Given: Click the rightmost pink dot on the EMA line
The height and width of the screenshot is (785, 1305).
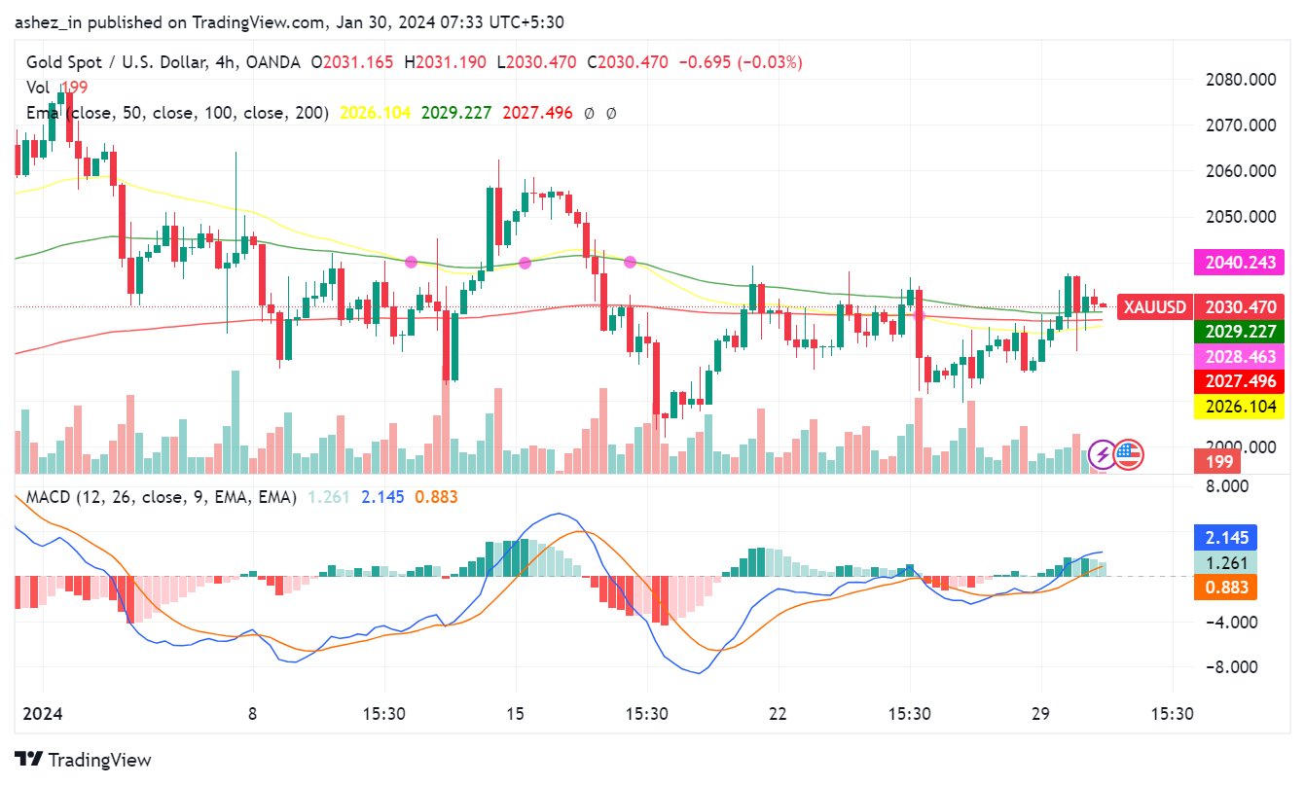Looking at the screenshot, I should click(630, 262).
